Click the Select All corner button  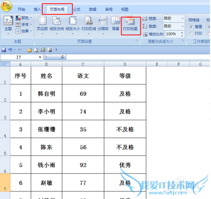(x=5, y=64)
